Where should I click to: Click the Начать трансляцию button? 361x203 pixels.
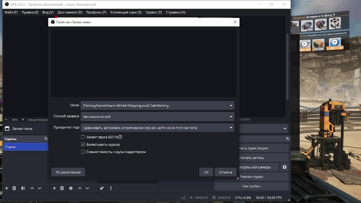[x=263, y=148]
